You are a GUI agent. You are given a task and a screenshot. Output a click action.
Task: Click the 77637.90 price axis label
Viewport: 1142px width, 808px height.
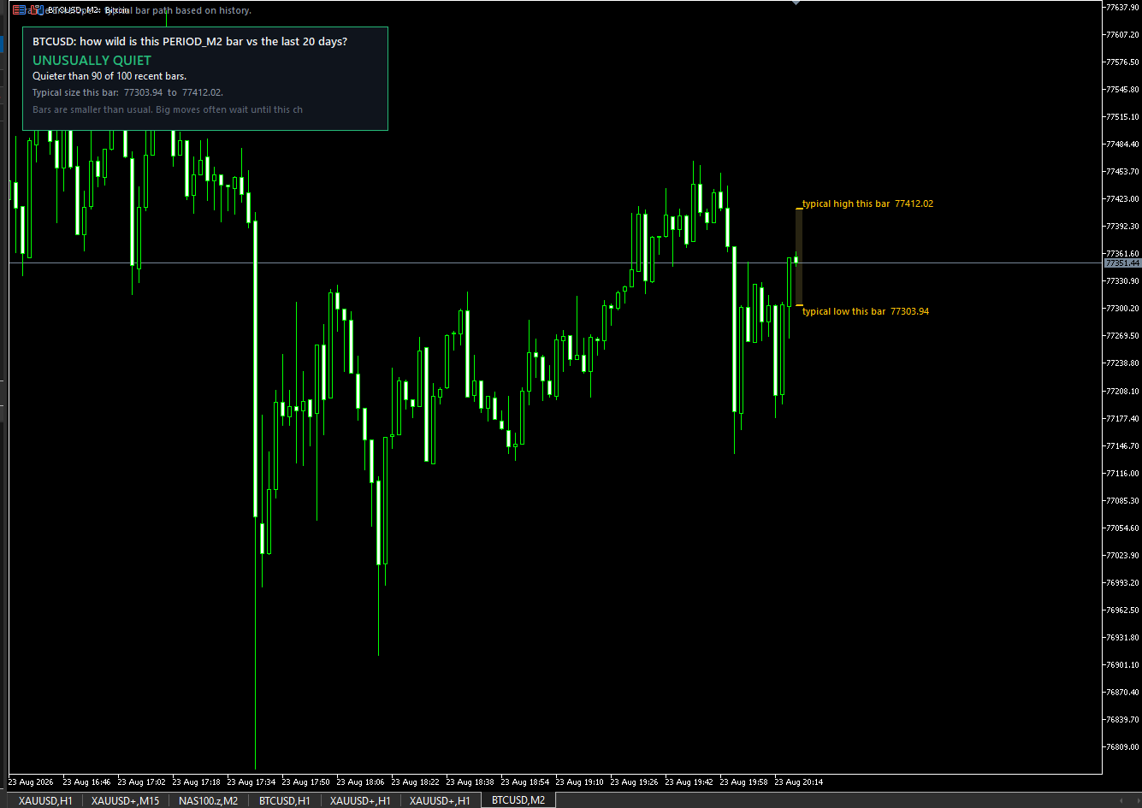click(x=1122, y=7)
